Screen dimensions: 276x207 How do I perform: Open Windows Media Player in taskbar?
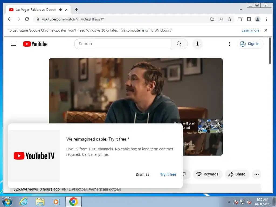click(57, 202)
